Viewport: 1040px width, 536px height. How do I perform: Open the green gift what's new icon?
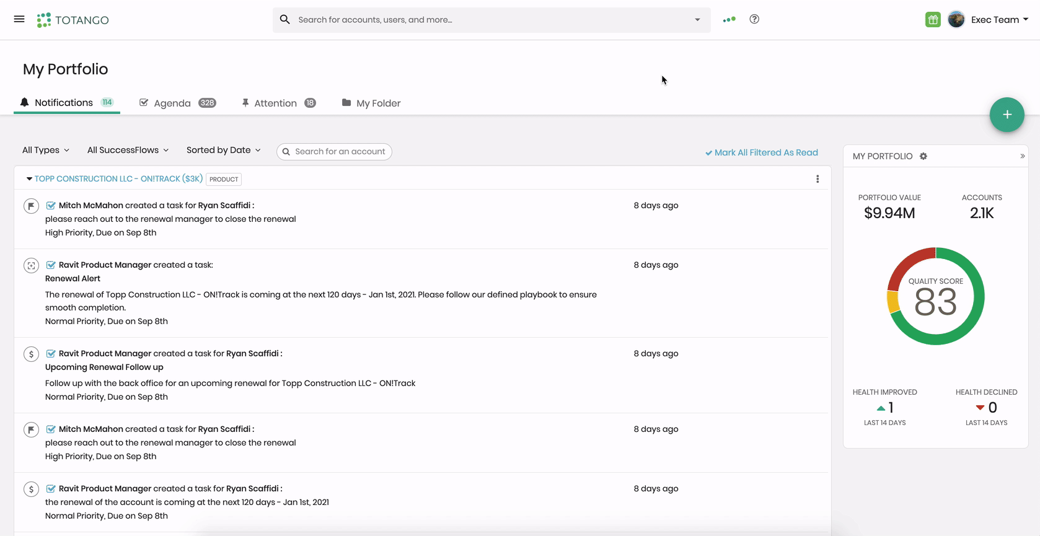[933, 20]
